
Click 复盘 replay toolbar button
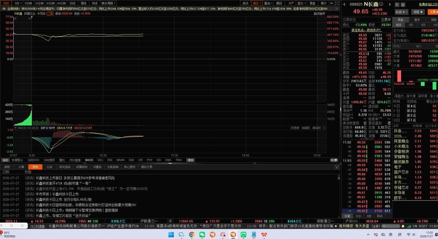(x=312, y=3)
